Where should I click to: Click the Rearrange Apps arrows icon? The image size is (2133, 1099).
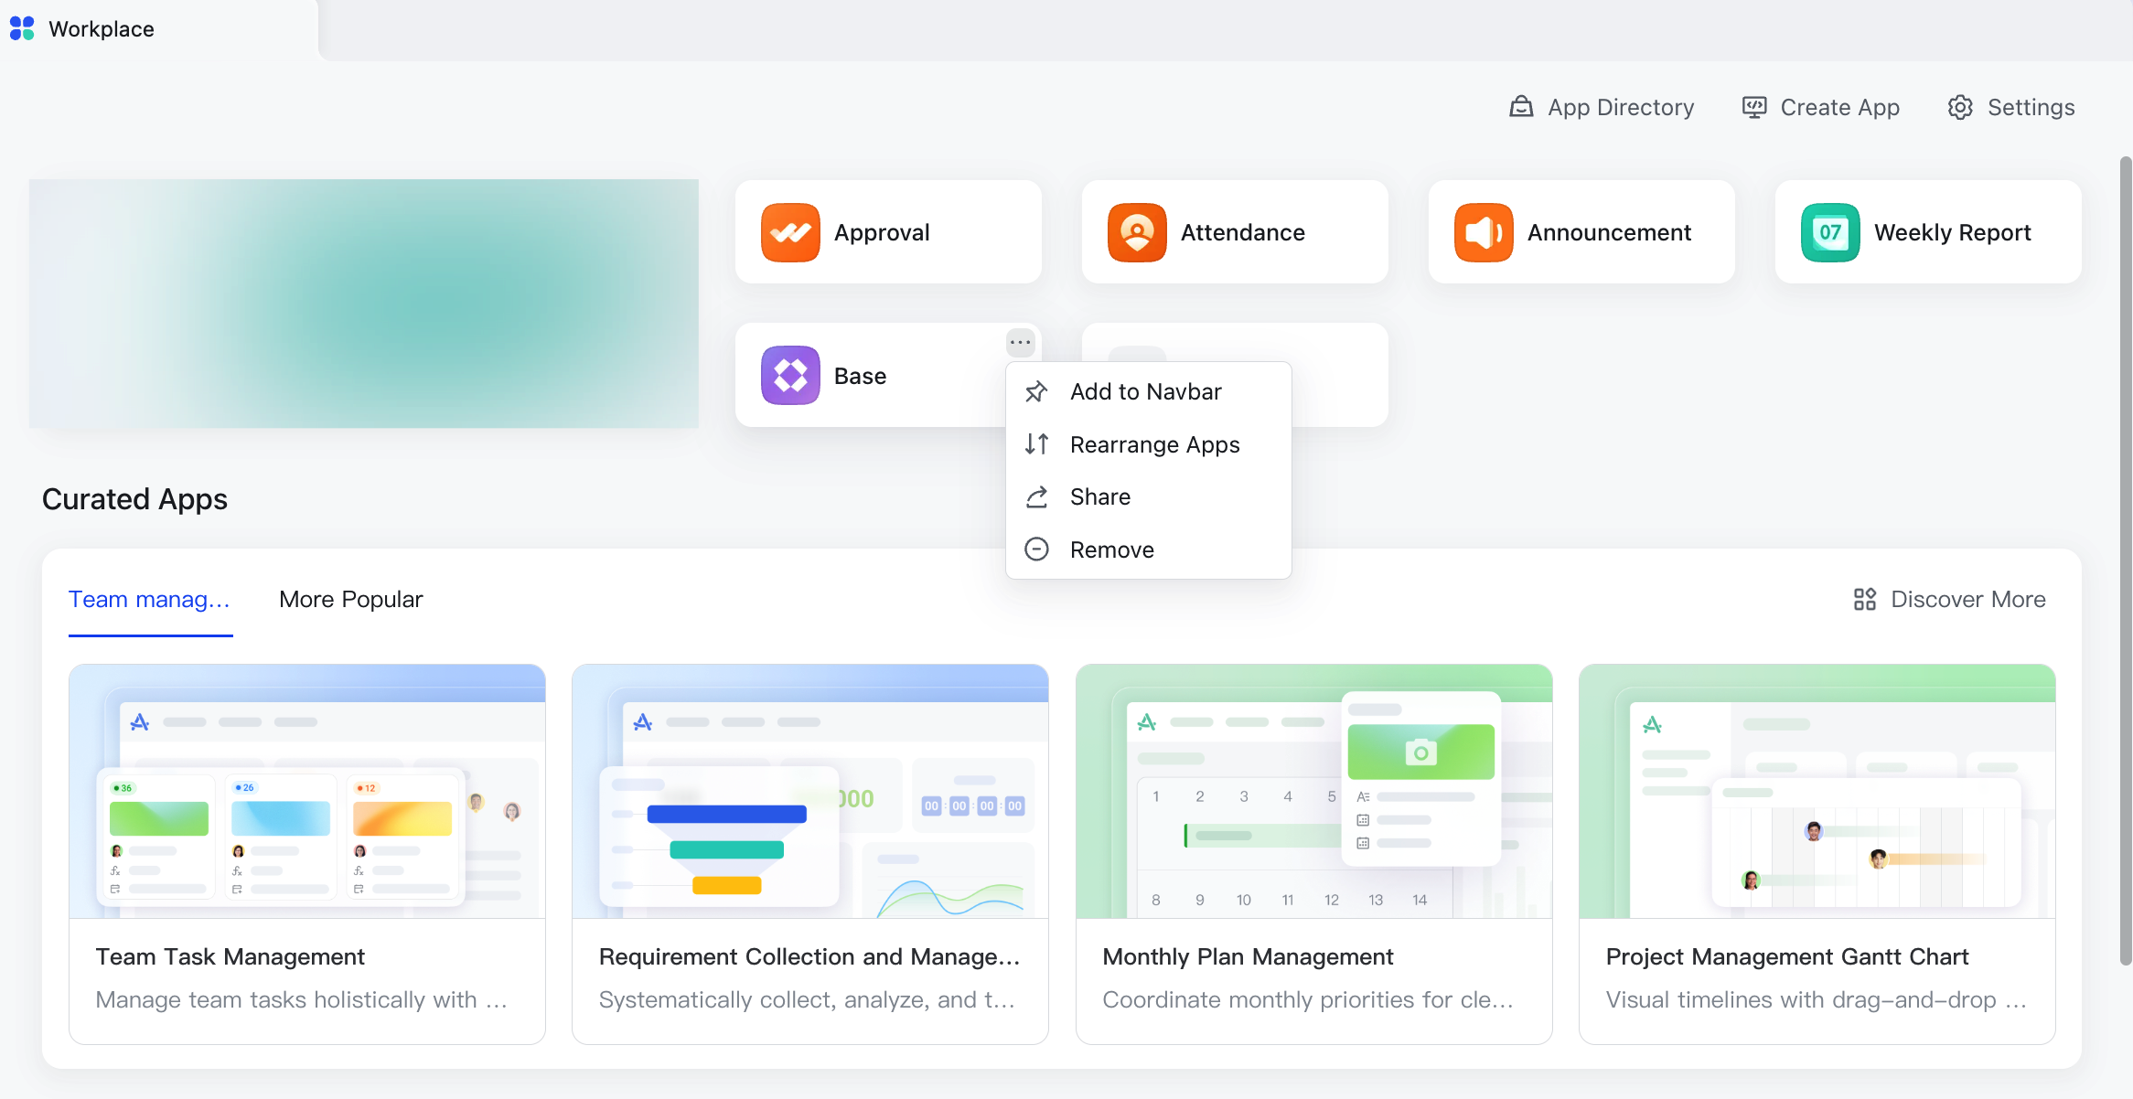click(x=1036, y=444)
